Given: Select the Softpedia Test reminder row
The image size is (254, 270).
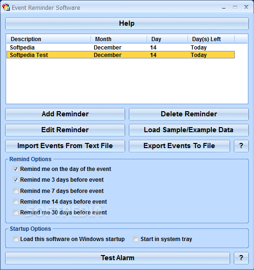Looking at the screenshot, I should 120,55.
